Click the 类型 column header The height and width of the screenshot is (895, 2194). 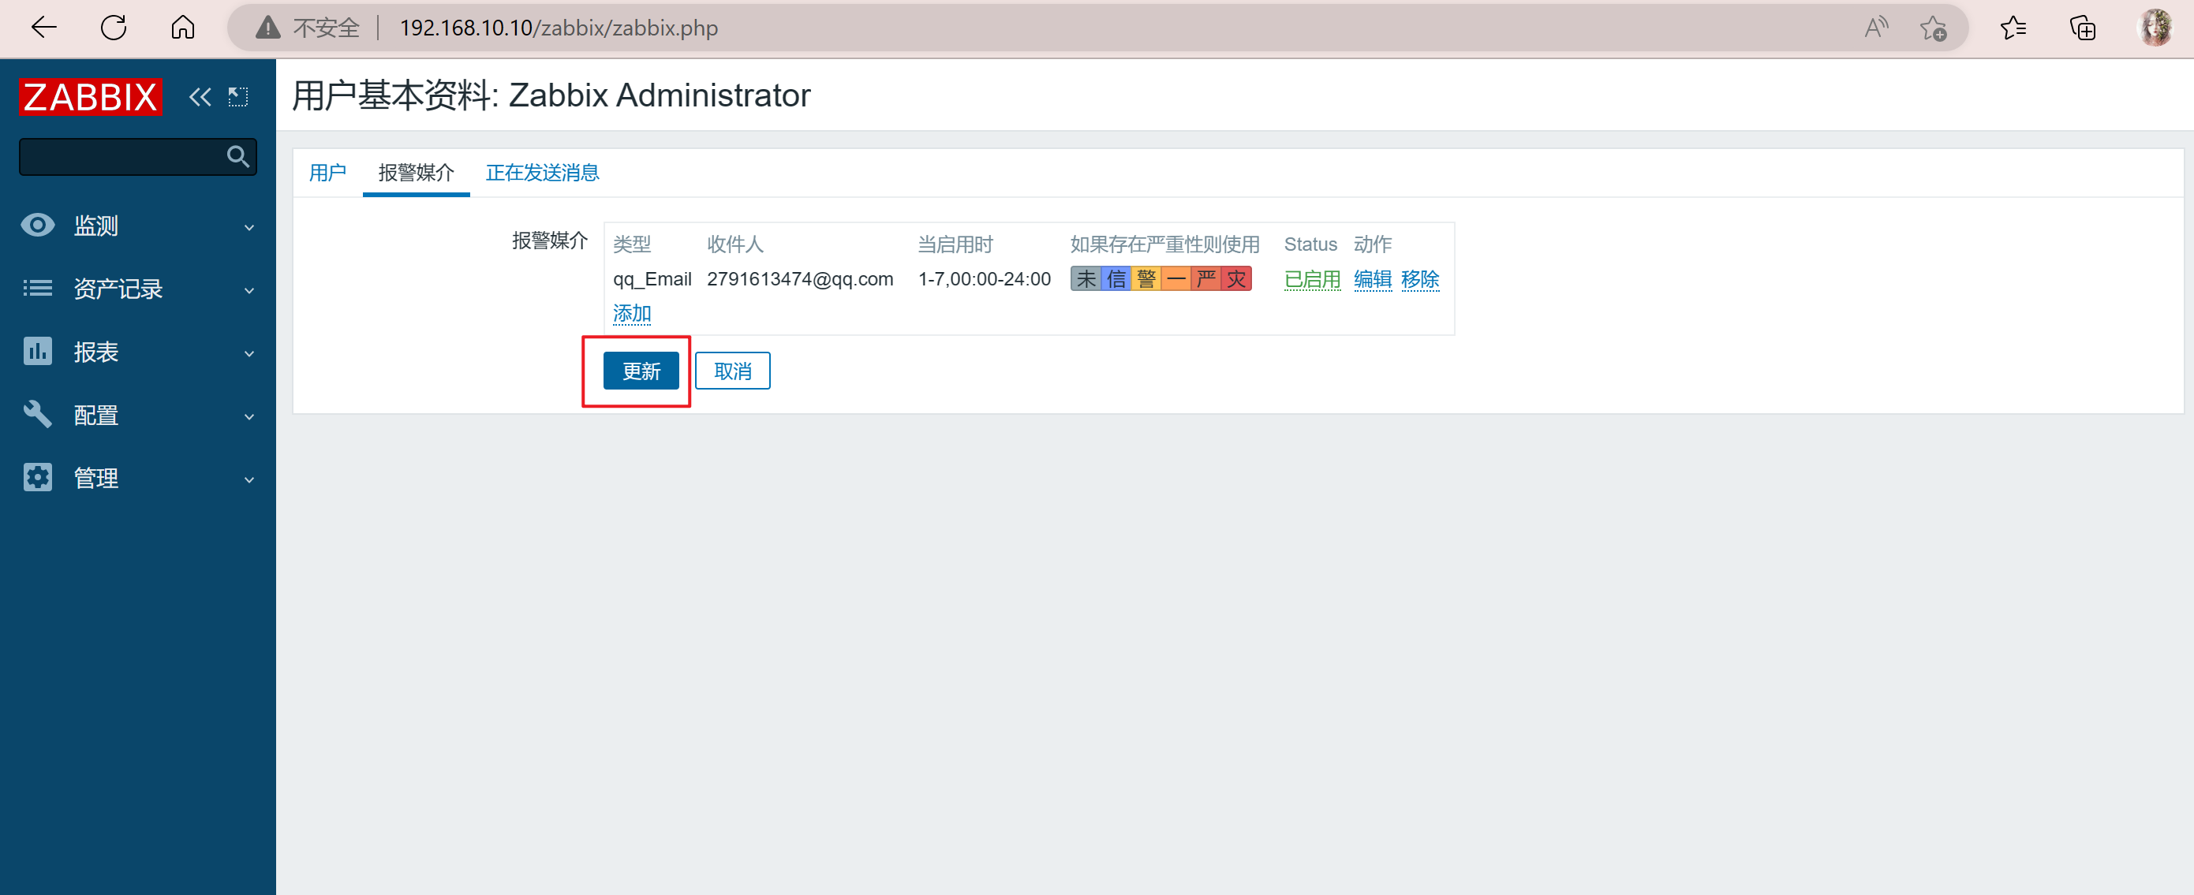pyautogui.click(x=632, y=244)
